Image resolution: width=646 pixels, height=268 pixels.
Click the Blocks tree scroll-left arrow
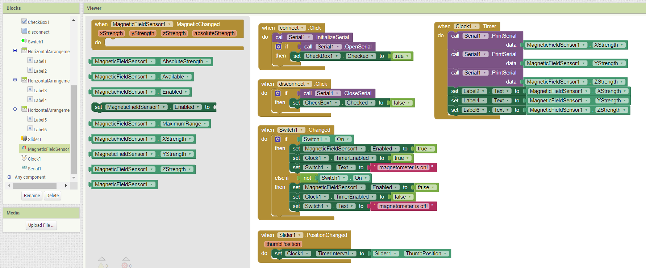[x=9, y=186]
